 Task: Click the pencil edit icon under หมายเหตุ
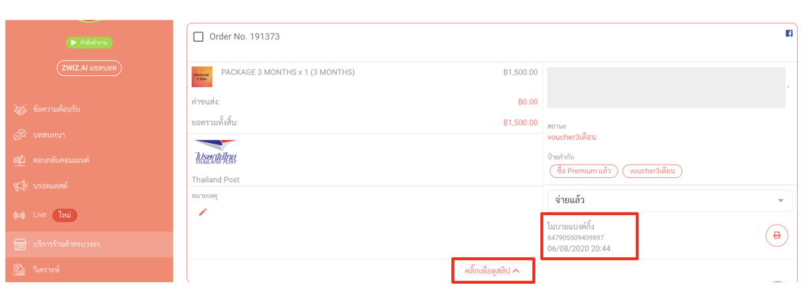203,212
